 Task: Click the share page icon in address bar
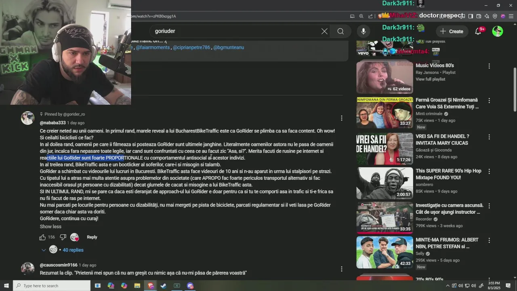[x=371, y=16]
